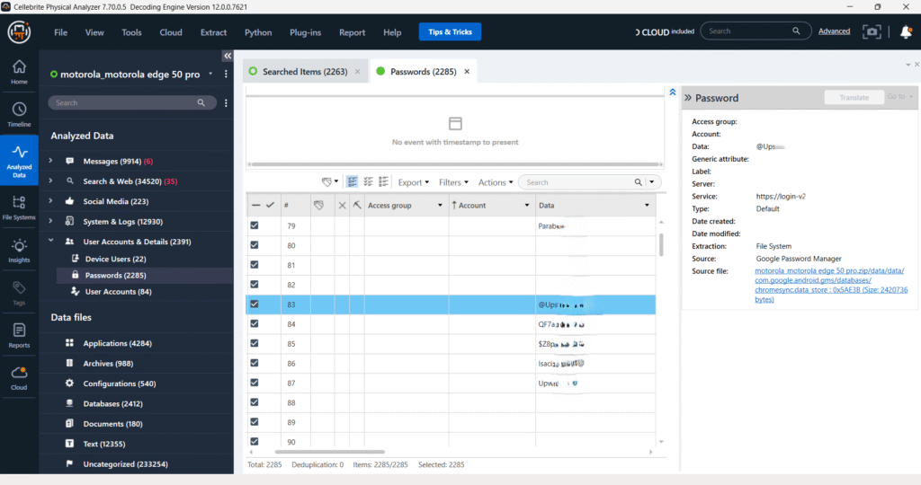This screenshot has height=485, width=921.
Task: Open Access group column filter arrow
Action: 440,206
